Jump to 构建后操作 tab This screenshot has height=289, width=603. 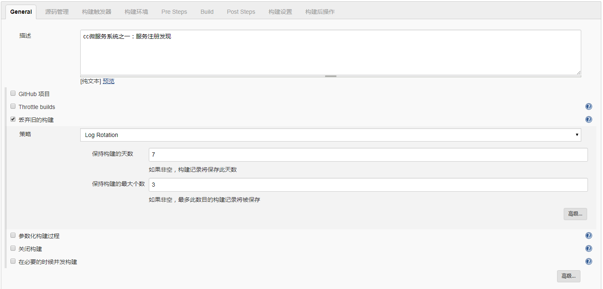pyautogui.click(x=320, y=12)
